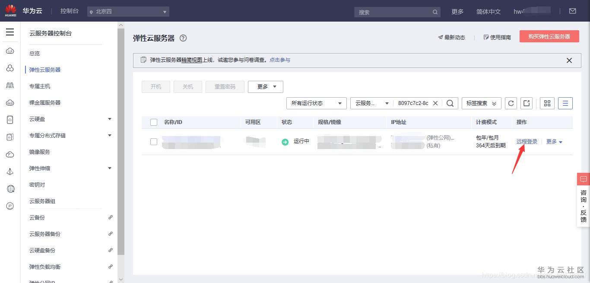Viewport: 590px width, 283px height.
Task: Click the external link icon beside 弹性负载均衡
Action: [x=111, y=267]
